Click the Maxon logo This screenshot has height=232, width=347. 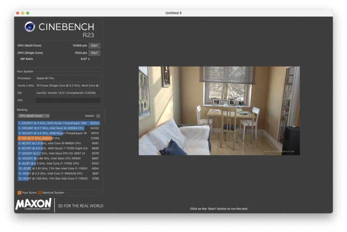[33, 204]
